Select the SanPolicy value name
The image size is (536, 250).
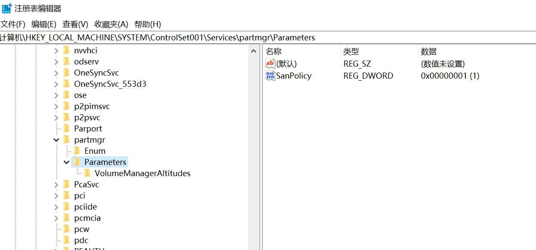click(x=294, y=76)
